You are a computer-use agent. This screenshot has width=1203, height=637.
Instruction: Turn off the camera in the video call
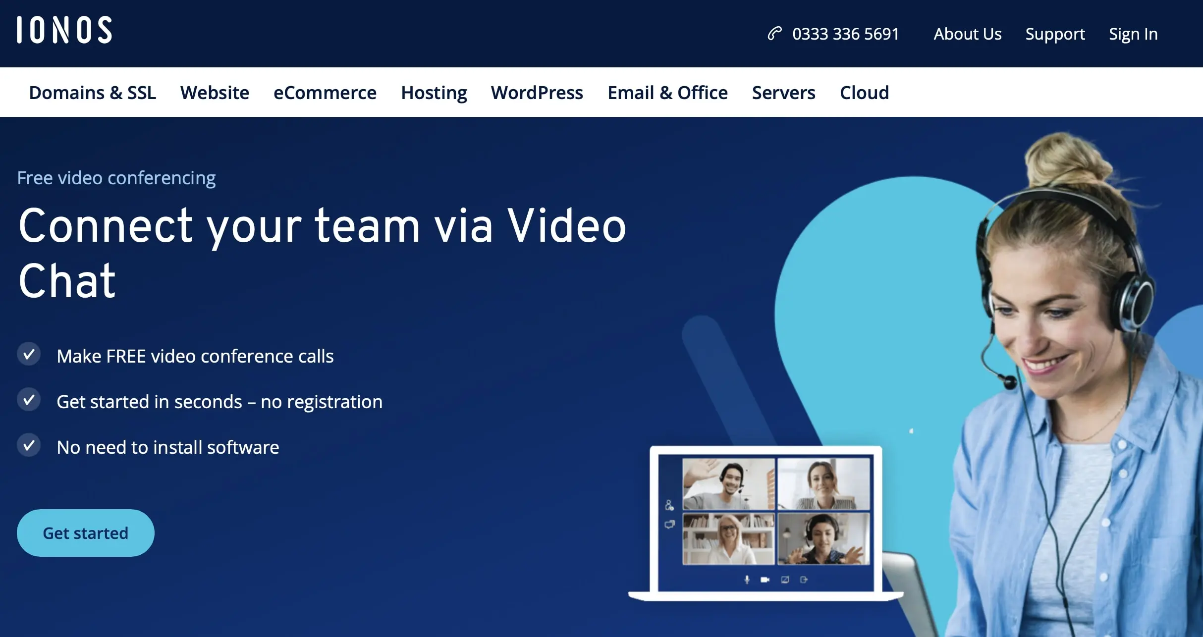765,580
